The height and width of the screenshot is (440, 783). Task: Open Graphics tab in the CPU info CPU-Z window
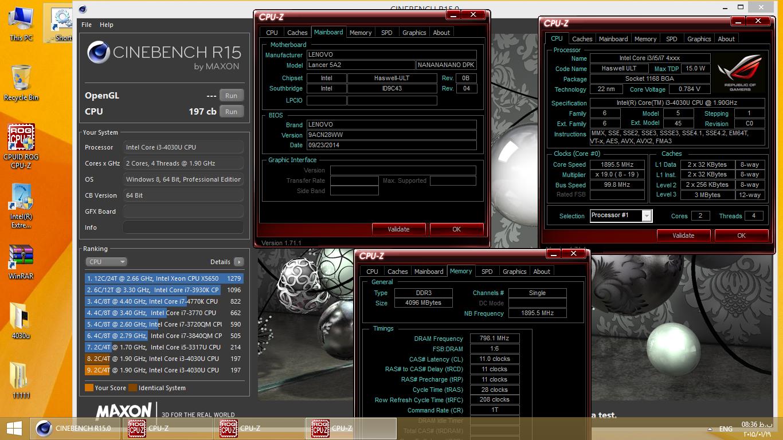[x=699, y=39]
